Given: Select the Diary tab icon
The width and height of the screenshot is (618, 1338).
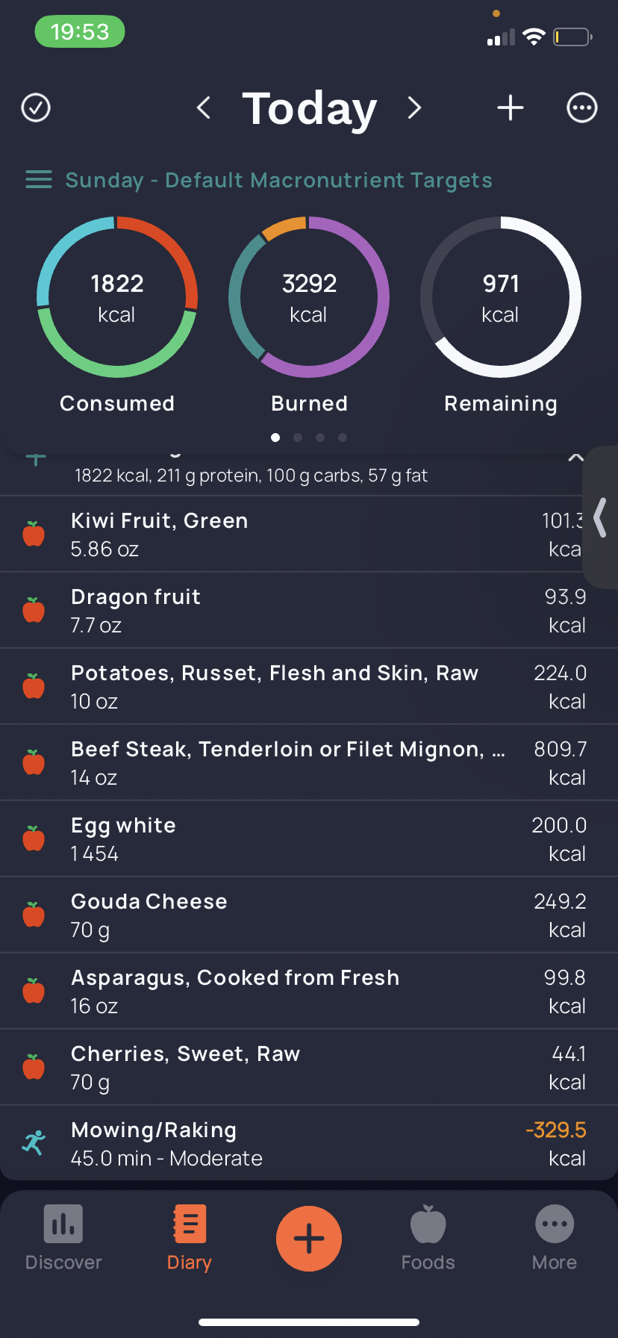Looking at the screenshot, I should click(x=189, y=1224).
